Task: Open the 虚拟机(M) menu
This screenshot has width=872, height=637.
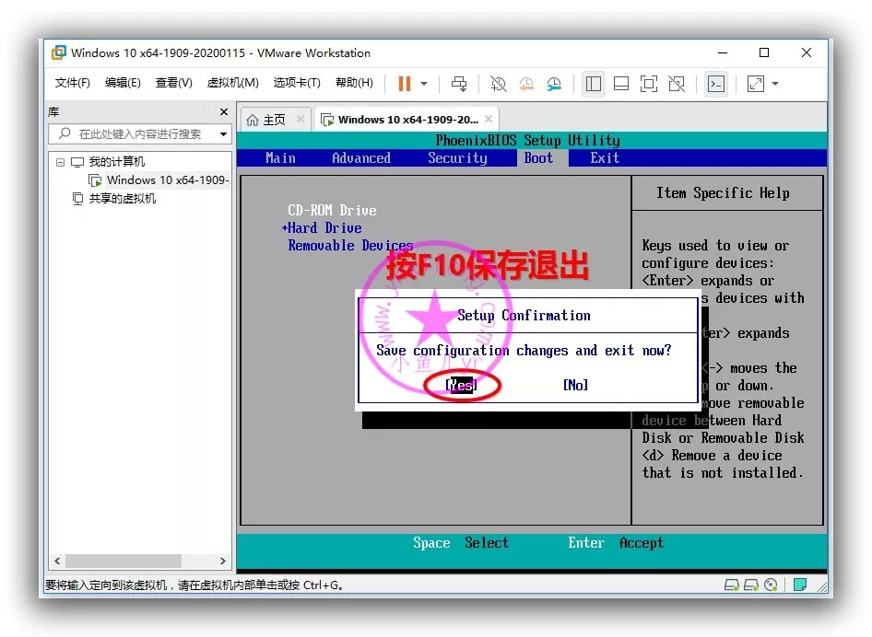Action: point(232,83)
